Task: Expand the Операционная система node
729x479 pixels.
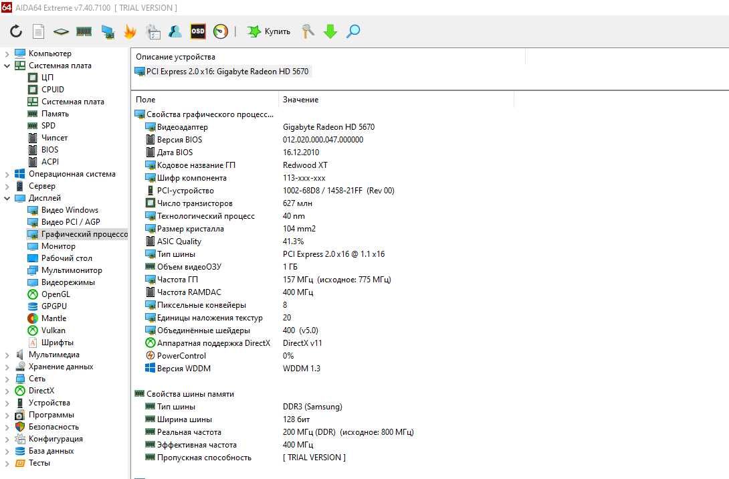Action: (x=7, y=175)
